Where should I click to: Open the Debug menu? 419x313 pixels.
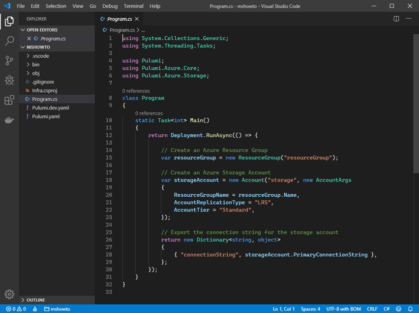[110, 6]
